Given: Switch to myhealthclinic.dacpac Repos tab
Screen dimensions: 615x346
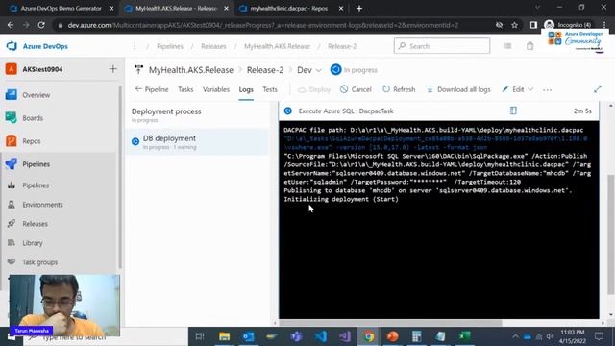Looking at the screenshot, I should 290,9.
